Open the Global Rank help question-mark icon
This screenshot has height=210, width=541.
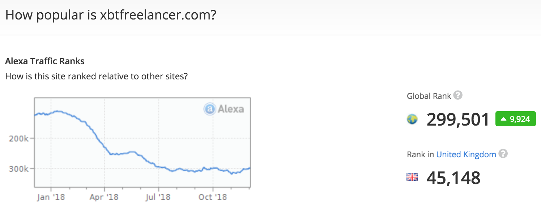click(458, 96)
